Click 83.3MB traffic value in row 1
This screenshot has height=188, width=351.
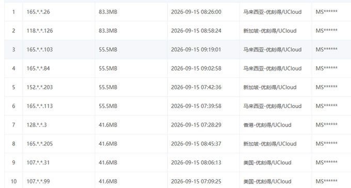tap(108, 12)
